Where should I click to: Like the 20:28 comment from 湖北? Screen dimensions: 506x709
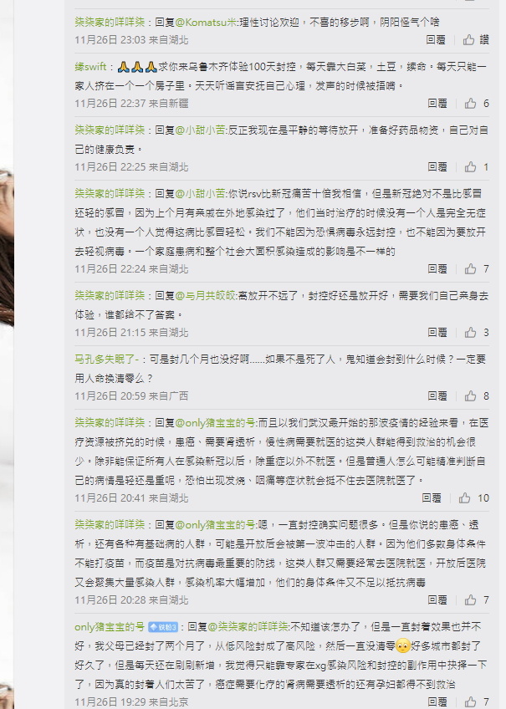click(x=470, y=600)
